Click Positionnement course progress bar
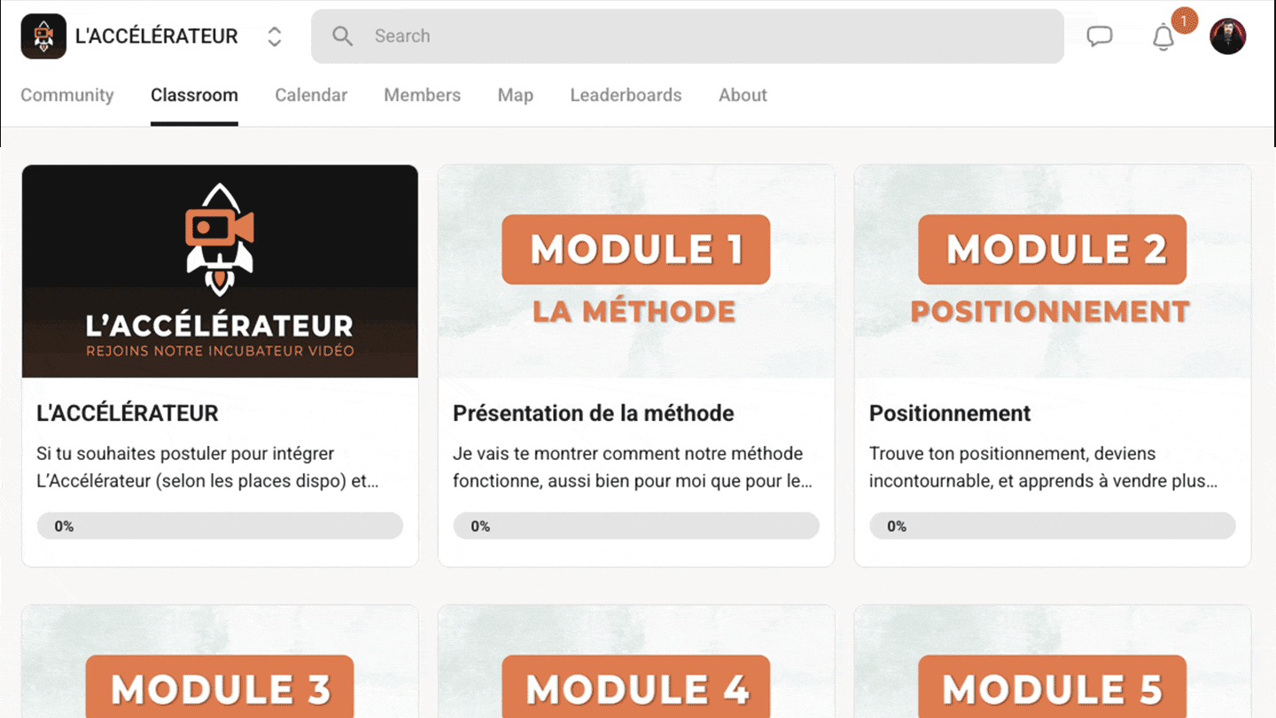 (x=1053, y=526)
